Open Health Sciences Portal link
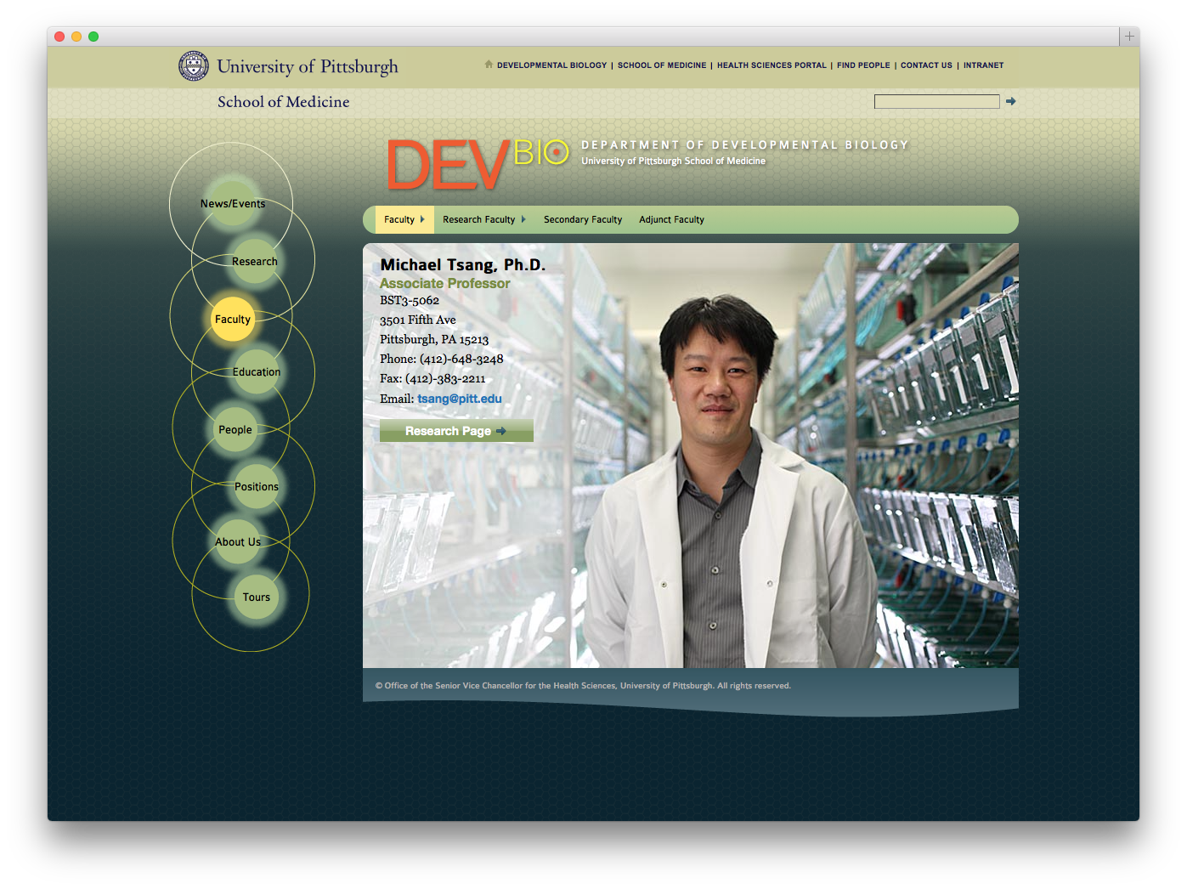Viewport: 1187px width, 889px height. point(772,65)
